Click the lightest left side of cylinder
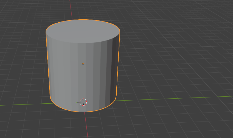The width and height of the screenshot is (233, 138). 52,70
